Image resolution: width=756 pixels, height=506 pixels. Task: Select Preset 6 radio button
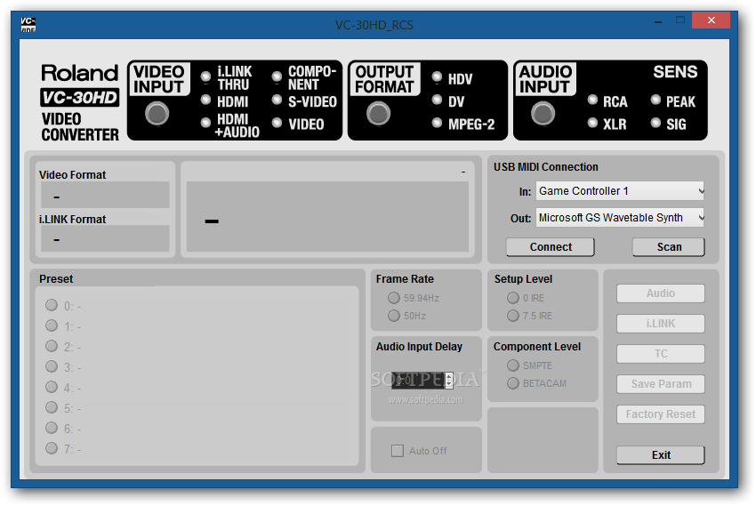coord(52,428)
